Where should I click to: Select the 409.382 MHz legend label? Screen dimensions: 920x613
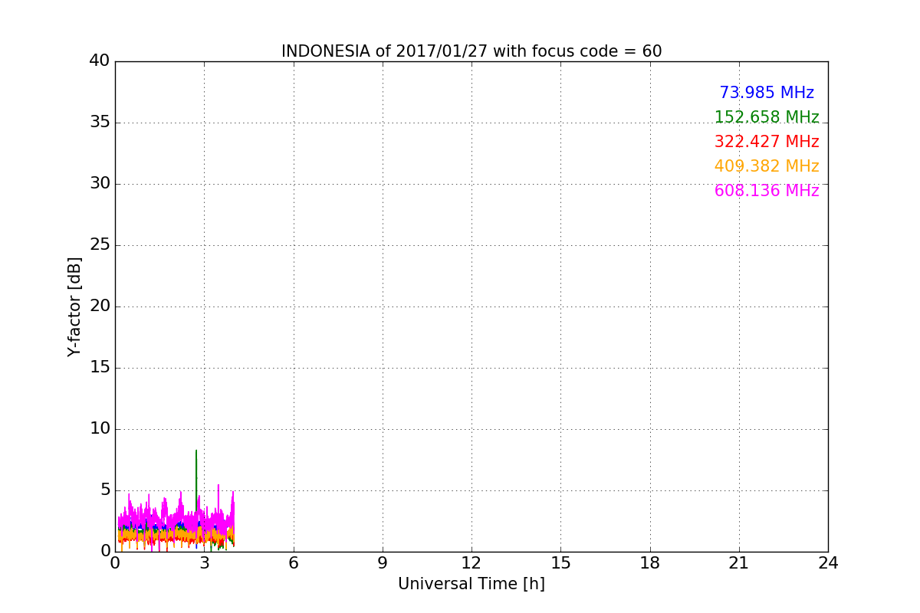click(767, 166)
